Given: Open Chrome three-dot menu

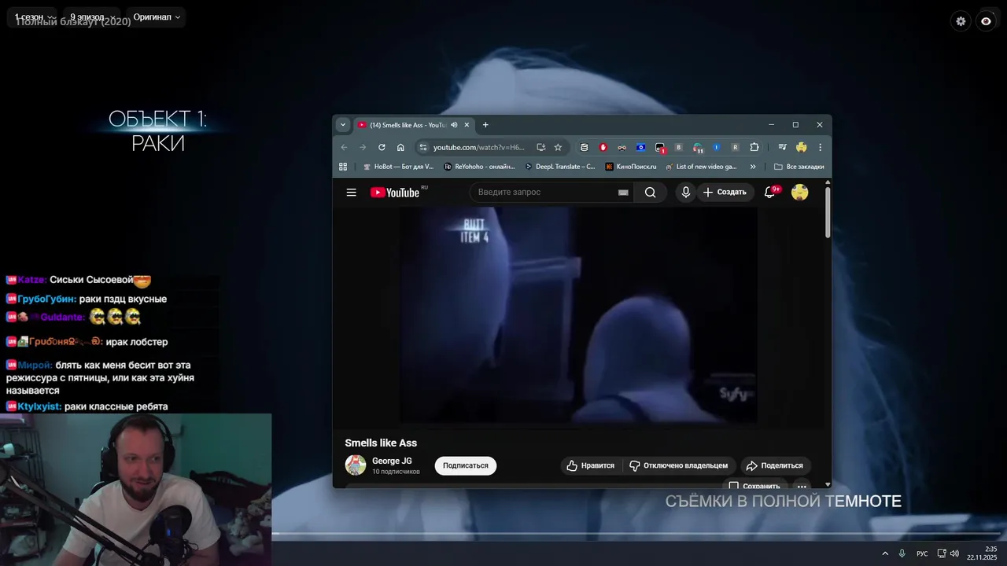Looking at the screenshot, I should [820, 147].
